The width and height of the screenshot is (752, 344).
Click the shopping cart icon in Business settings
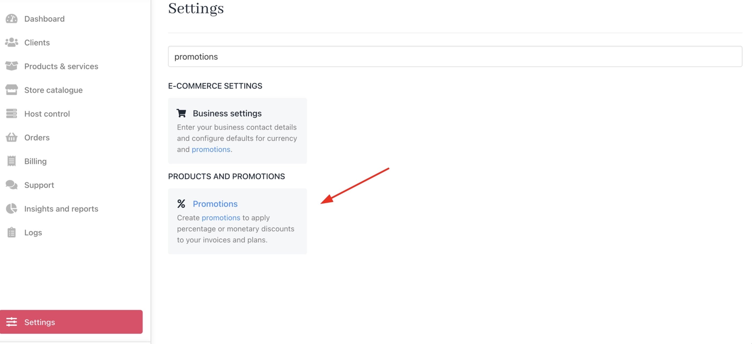[x=181, y=113]
